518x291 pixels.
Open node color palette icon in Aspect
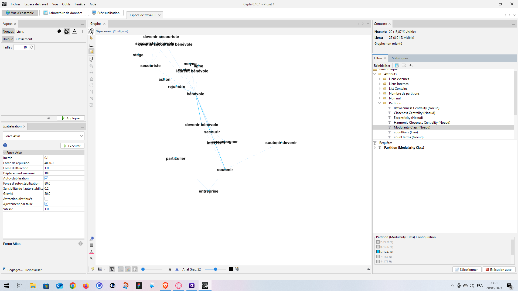[x=59, y=31]
